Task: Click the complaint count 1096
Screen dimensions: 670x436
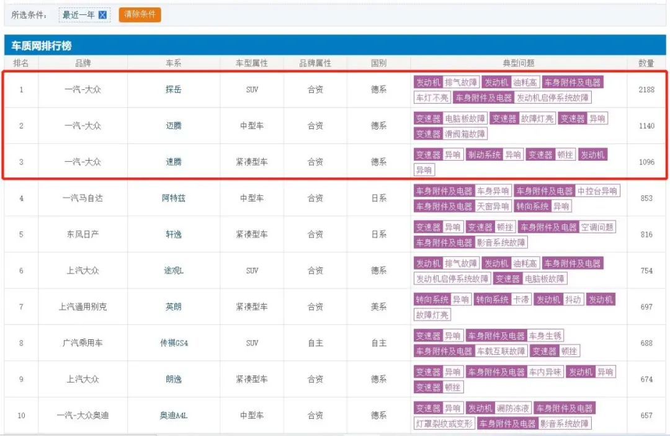Action: coord(646,162)
